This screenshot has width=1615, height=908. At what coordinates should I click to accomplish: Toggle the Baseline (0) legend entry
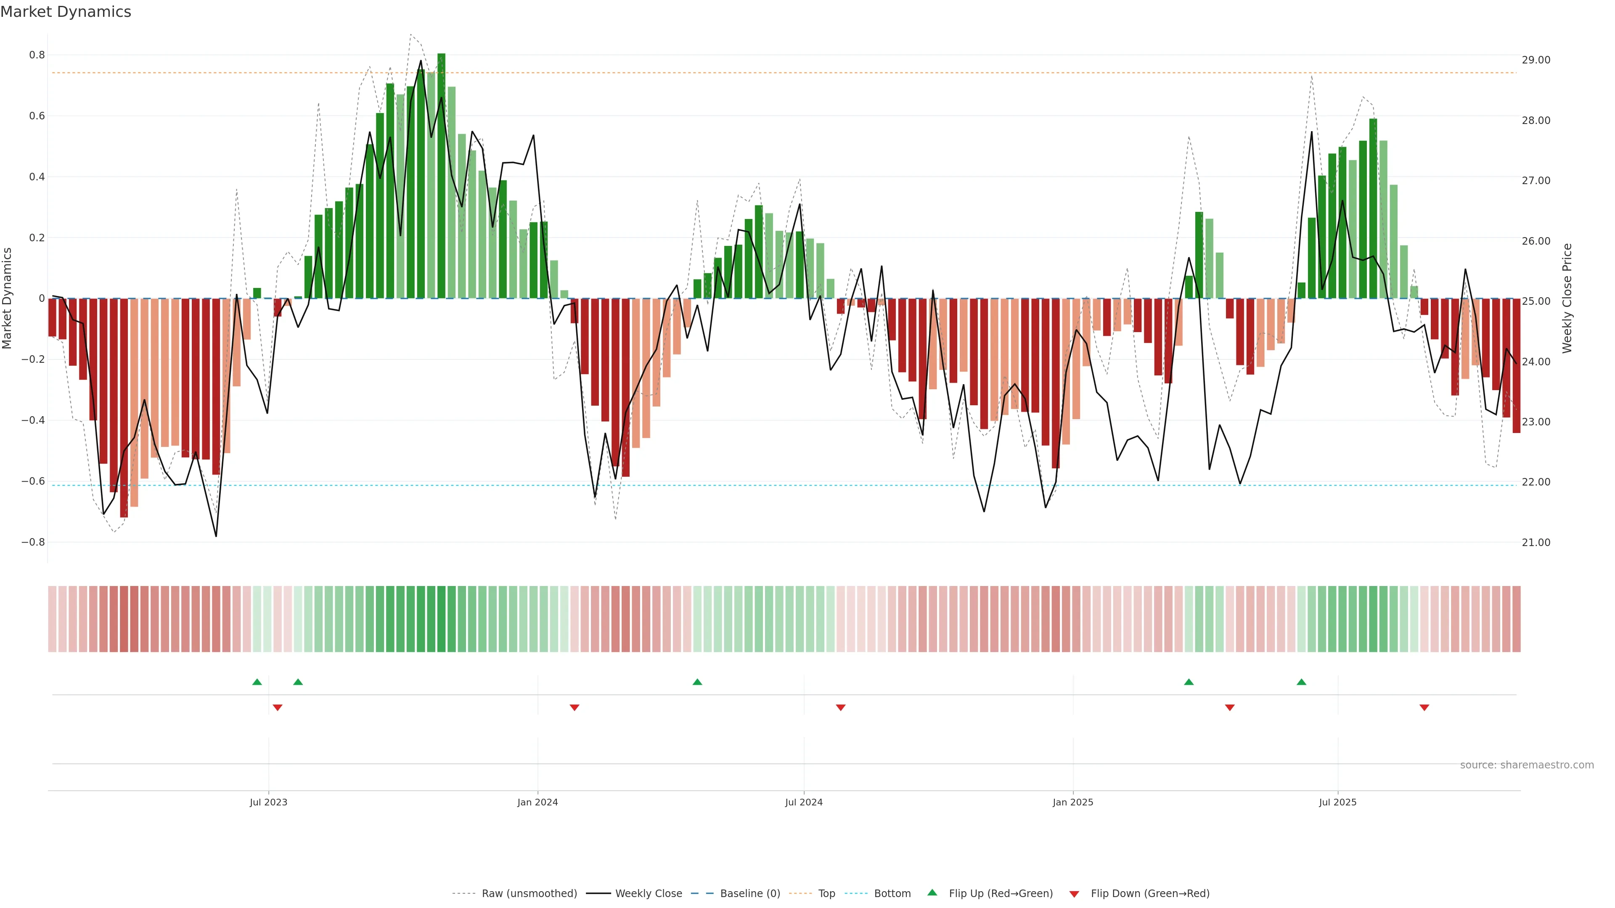tap(750, 894)
